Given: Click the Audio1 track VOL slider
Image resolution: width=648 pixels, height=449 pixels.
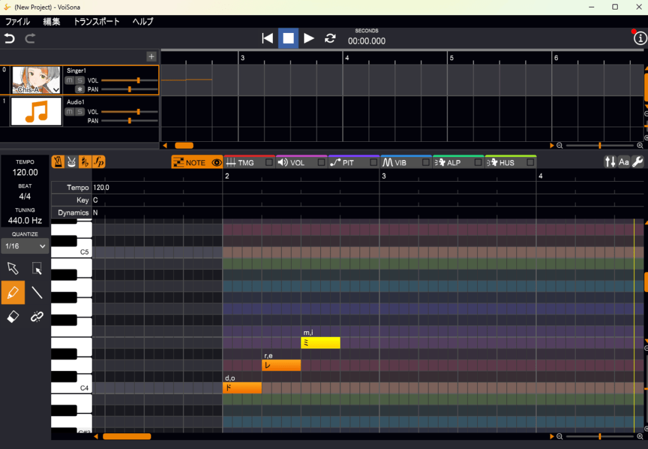Looking at the screenshot, I should pyautogui.click(x=129, y=111).
